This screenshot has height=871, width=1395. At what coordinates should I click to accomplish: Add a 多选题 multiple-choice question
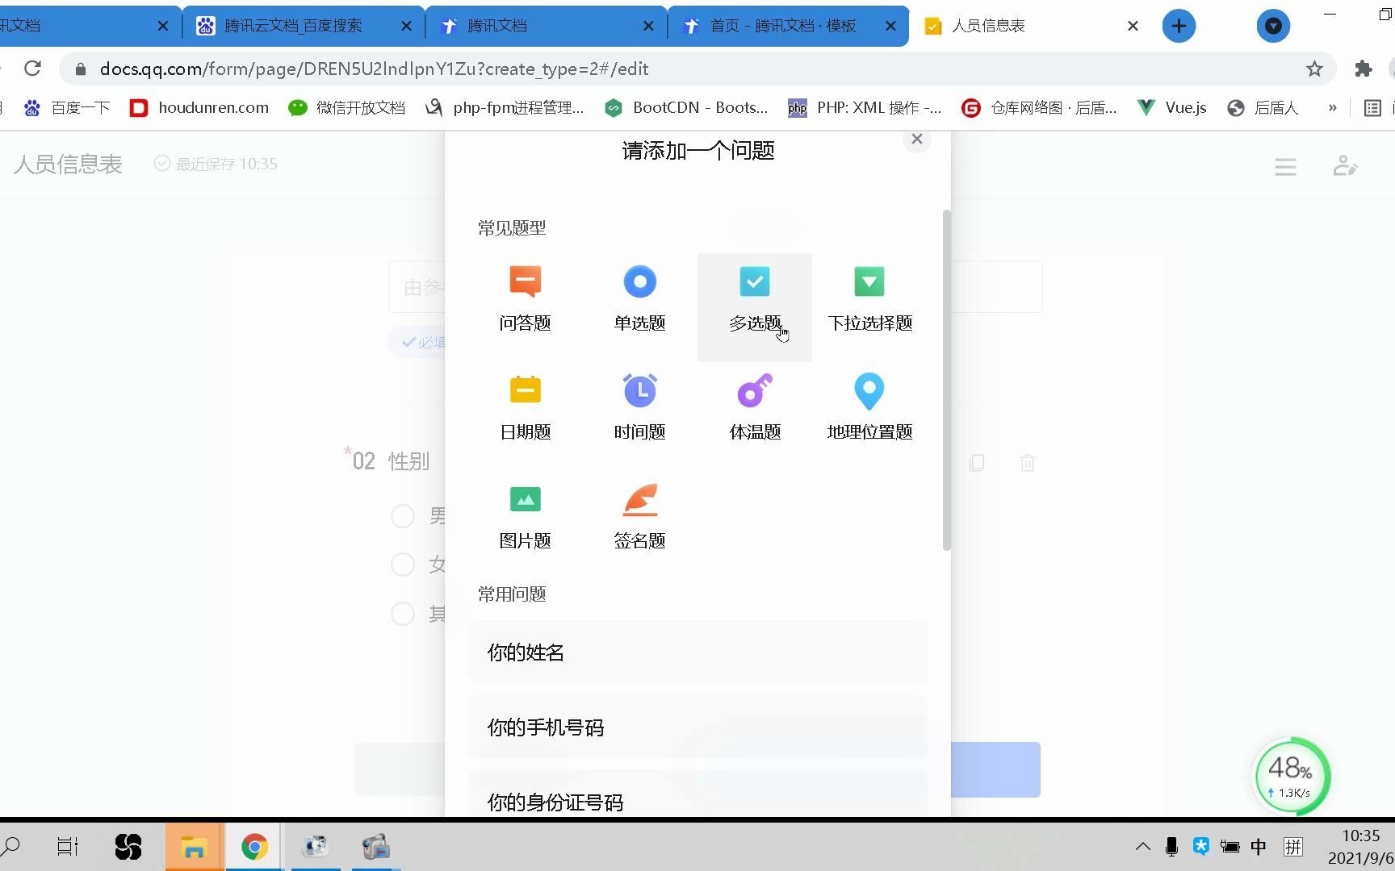click(755, 307)
